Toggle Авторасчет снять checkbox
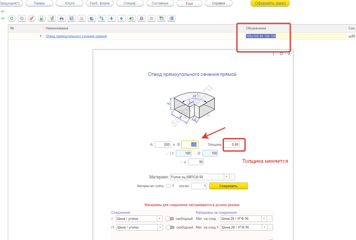This screenshot has width=356, height=240. [168, 186]
